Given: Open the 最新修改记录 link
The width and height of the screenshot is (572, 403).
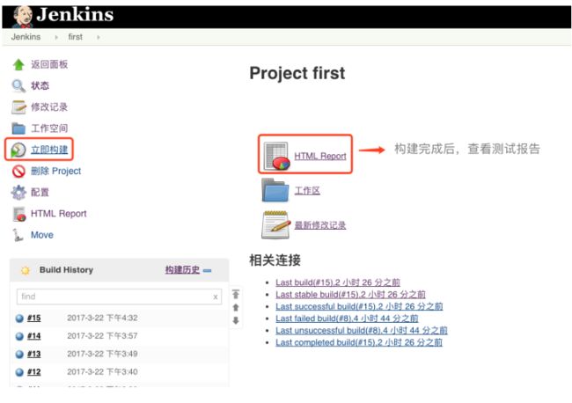Looking at the screenshot, I should coord(320,225).
